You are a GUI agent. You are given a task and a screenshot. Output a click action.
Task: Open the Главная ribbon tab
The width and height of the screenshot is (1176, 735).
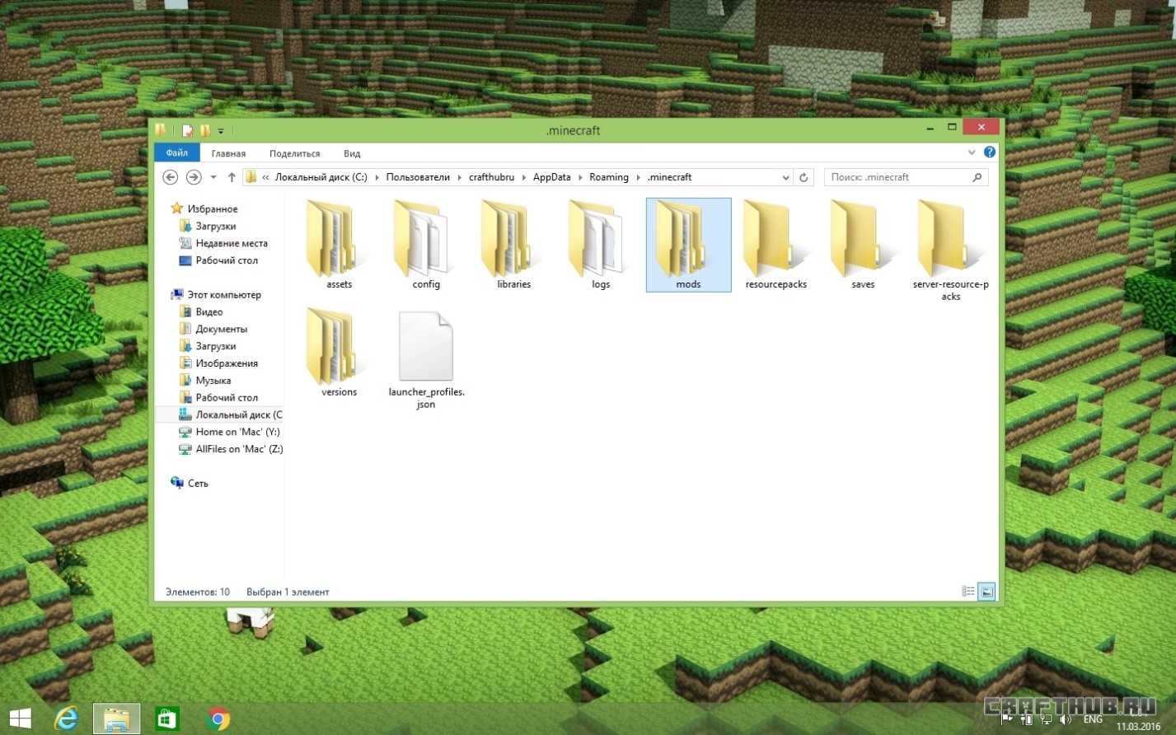228,153
